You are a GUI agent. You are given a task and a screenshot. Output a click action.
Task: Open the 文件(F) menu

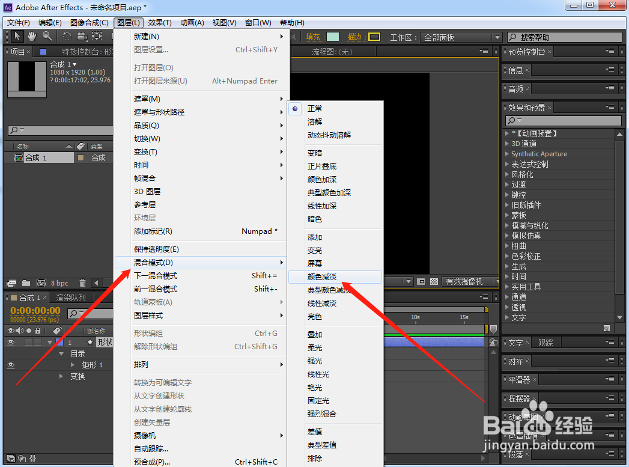[x=19, y=22]
